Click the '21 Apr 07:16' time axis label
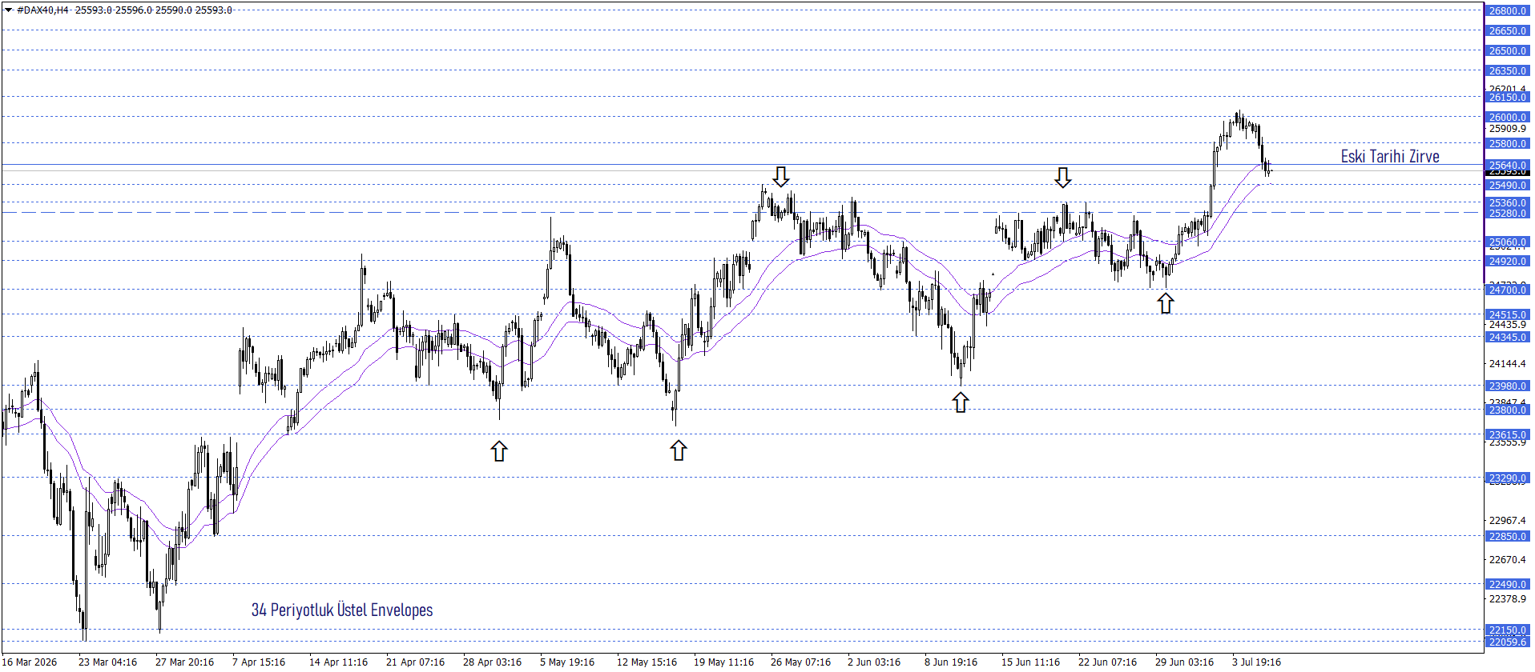Image resolution: width=1535 pixels, height=672 pixels. (x=415, y=662)
